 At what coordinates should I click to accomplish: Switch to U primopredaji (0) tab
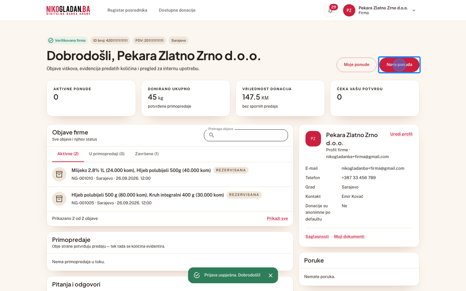click(x=107, y=154)
